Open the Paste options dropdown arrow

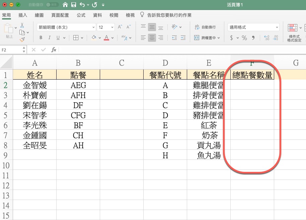[x=16, y=28]
